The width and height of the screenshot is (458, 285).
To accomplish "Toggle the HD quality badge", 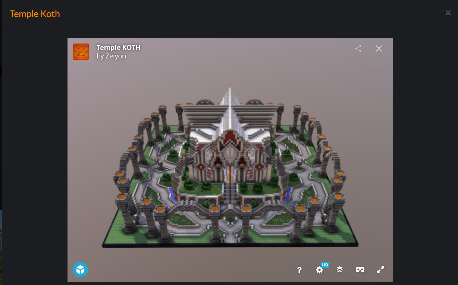I will (x=325, y=265).
